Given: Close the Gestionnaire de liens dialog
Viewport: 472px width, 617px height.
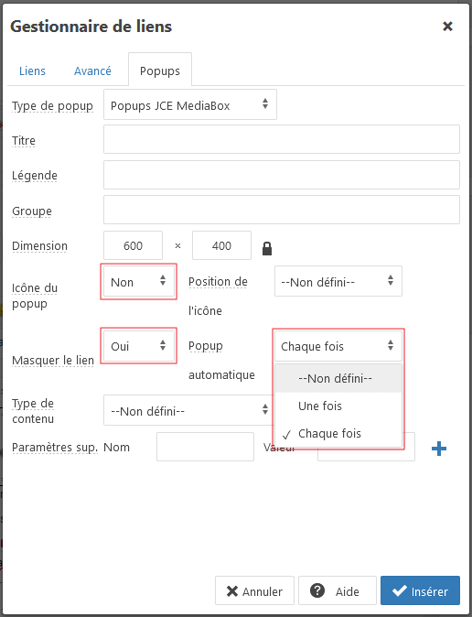Looking at the screenshot, I should (x=447, y=27).
